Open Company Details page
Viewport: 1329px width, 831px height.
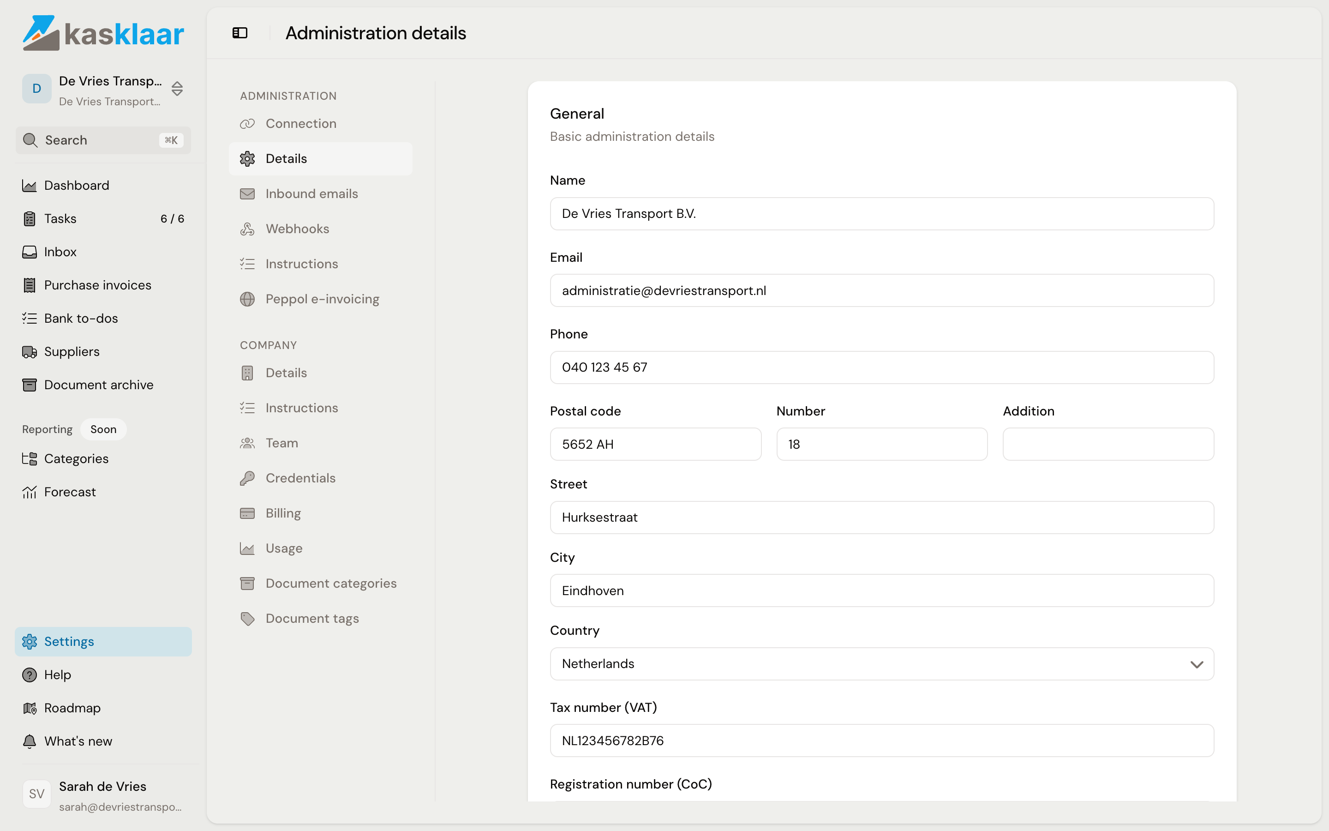[320, 373]
